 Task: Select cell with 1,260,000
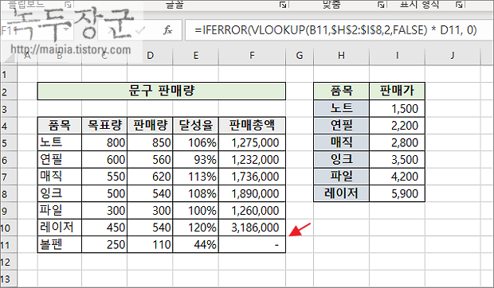(252, 211)
